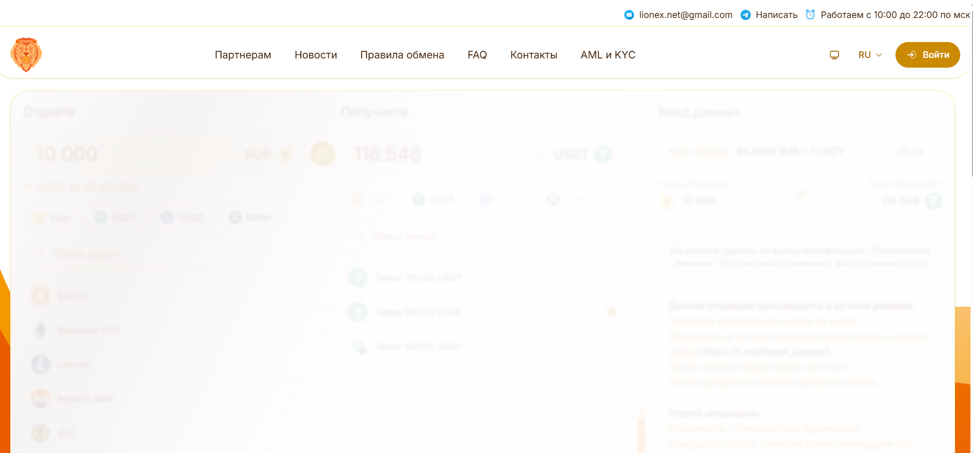The width and height of the screenshot is (973, 453).
Task: Open Правила обмена in the navigation
Action: (402, 55)
